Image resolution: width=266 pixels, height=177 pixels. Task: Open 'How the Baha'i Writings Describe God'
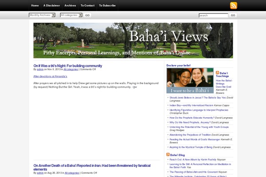pos(224,84)
